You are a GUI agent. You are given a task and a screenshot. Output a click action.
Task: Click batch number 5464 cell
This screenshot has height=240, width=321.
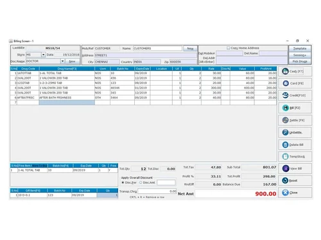click(x=122, y=98)
